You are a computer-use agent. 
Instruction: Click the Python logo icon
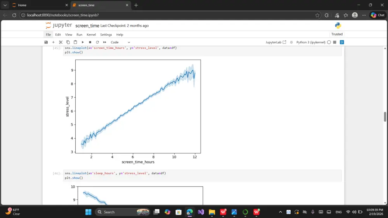pos(338,26)
